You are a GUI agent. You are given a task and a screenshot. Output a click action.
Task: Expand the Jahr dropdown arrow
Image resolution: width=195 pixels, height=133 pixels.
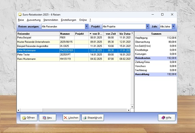[x=174, y=27]
